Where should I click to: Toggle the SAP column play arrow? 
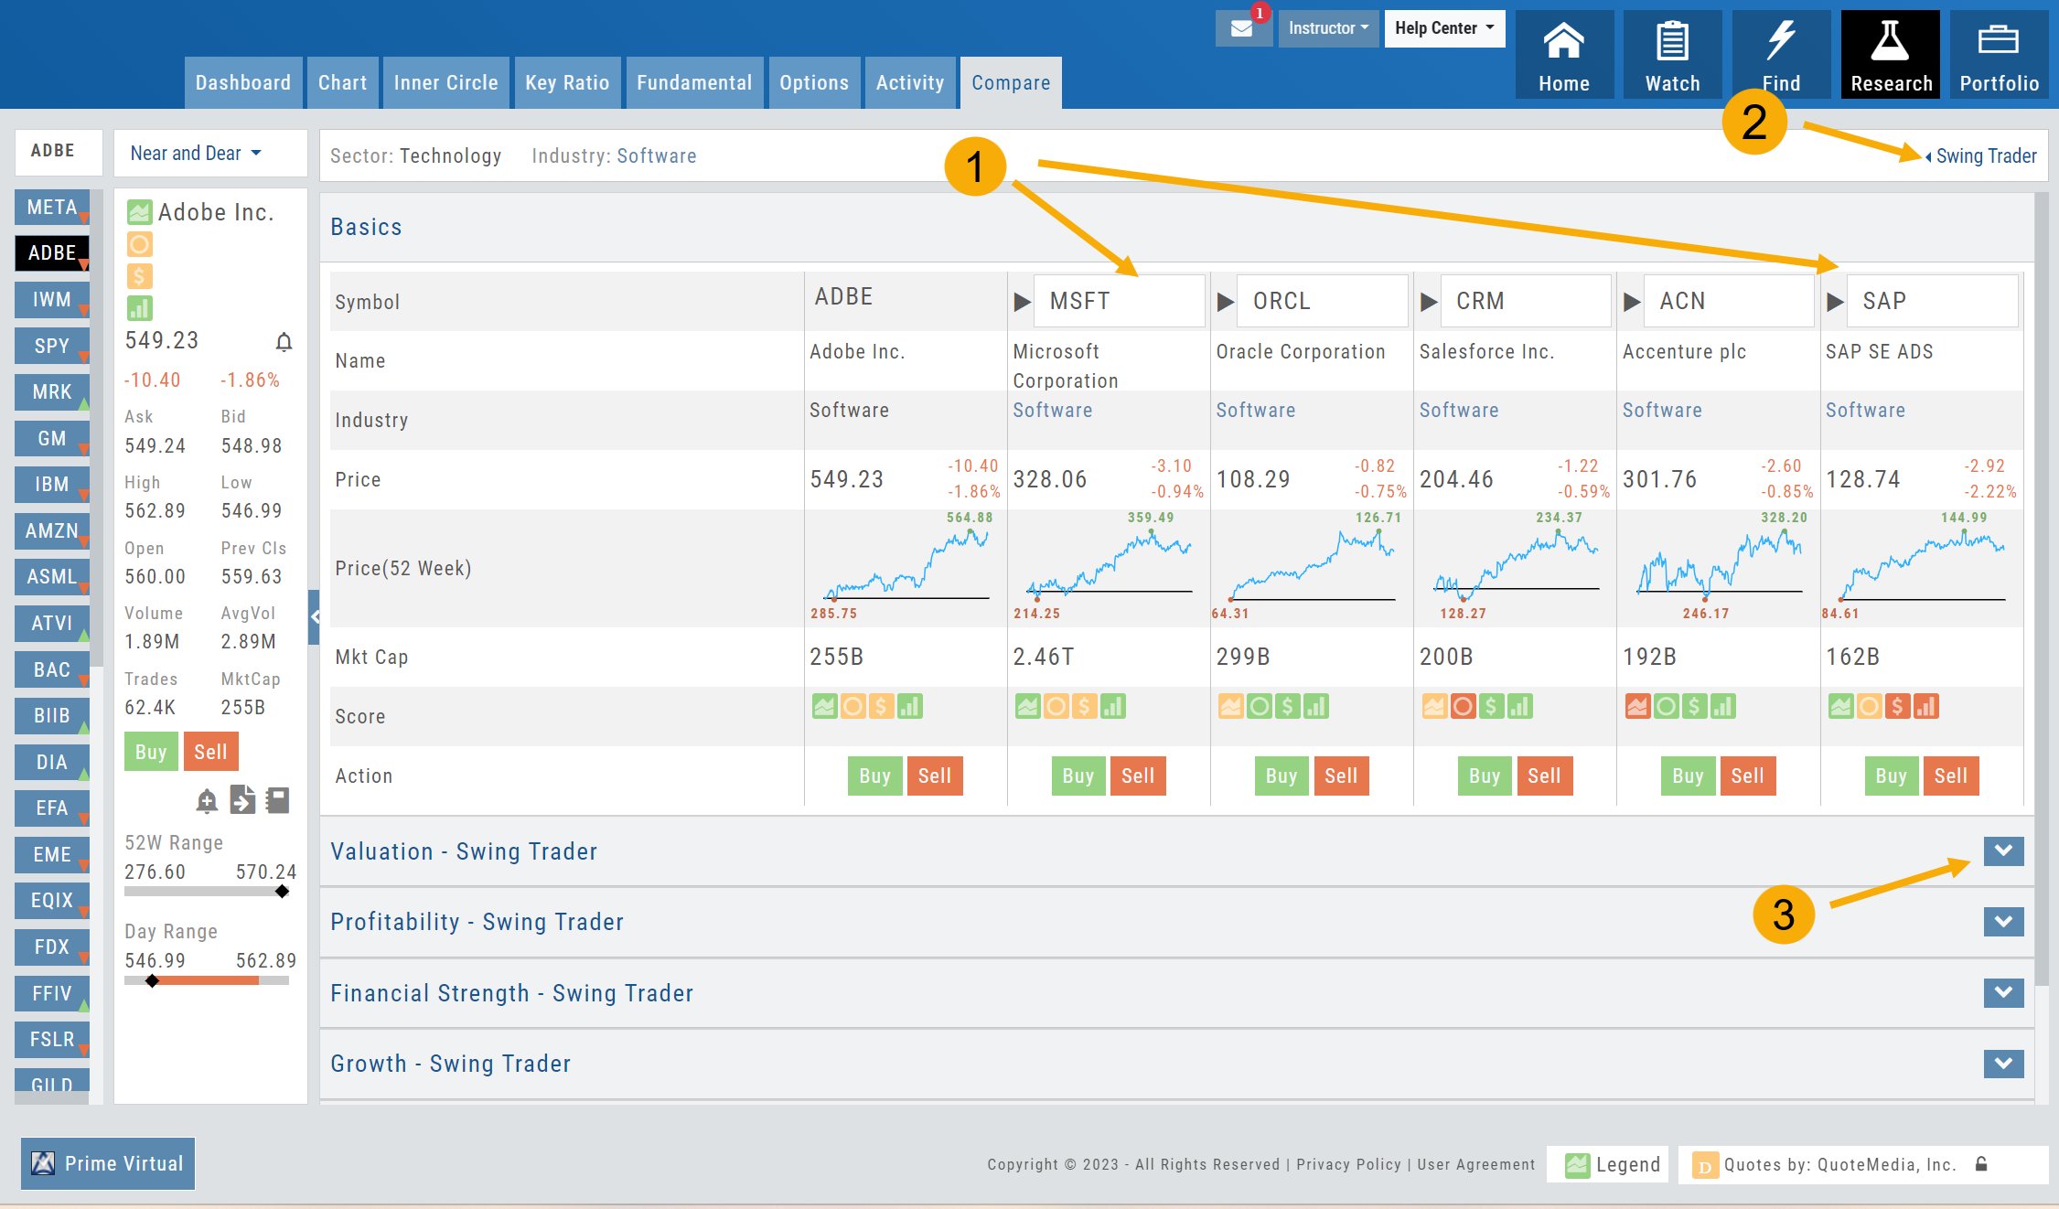pyautogui.click(x=1835, y=302)
